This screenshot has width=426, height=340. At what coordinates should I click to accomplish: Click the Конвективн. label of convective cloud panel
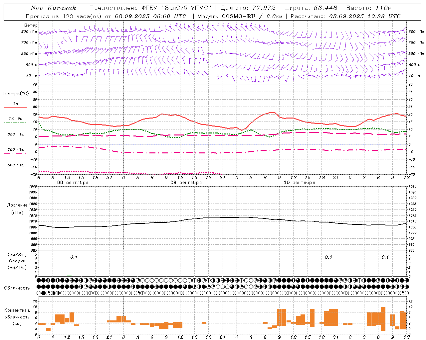17,310
